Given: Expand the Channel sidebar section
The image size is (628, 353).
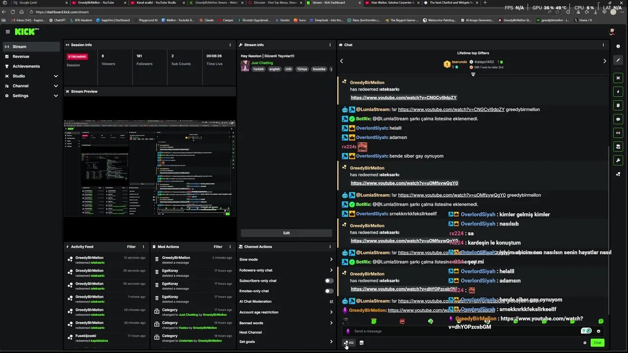Looking at the screenshot, I should [55, 86].
